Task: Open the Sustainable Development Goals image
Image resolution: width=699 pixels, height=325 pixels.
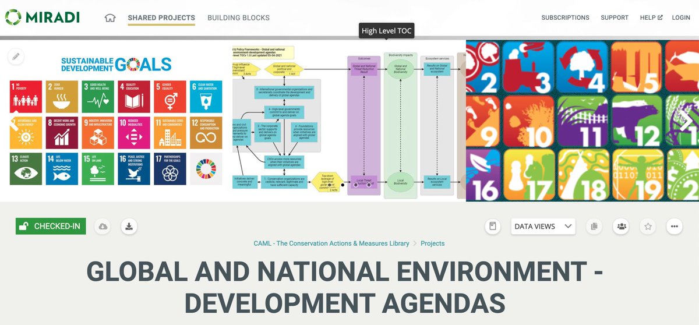Action: pyautogui.click(x=116, y=121)
